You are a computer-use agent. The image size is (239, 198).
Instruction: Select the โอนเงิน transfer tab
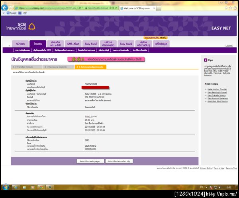(38, 44)
